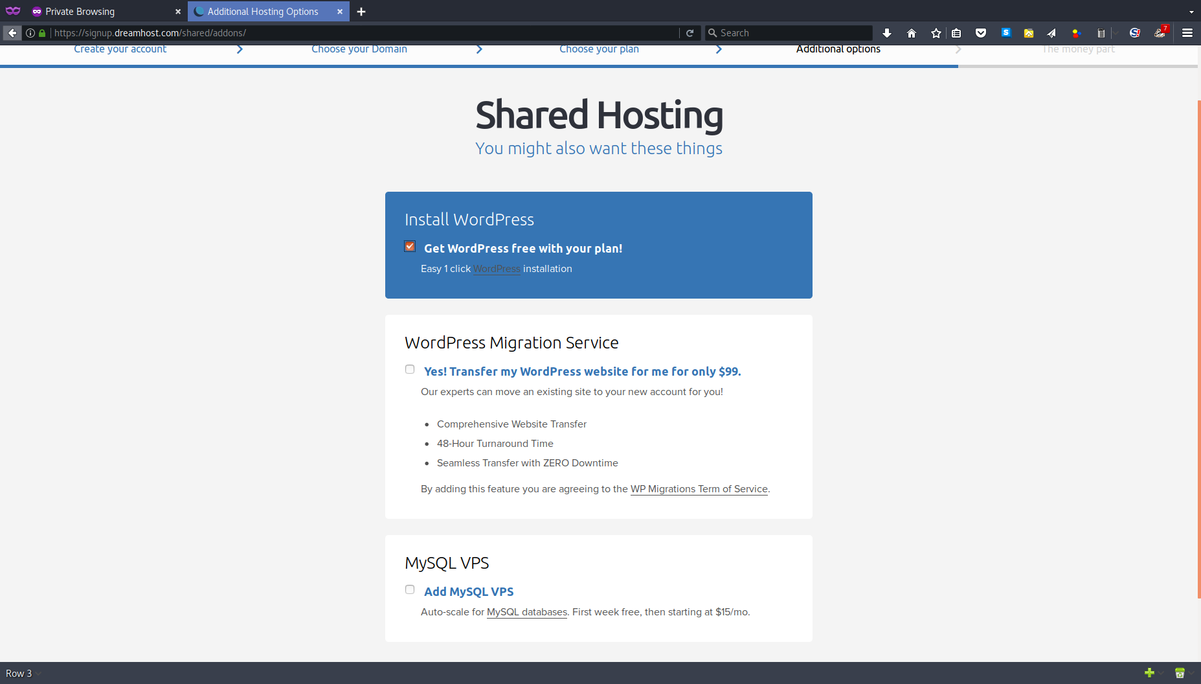Image resolution: width=1201 pixels, height=684 pixels.
Task: Click the green secure lock icon
Action: coord(42,33)
